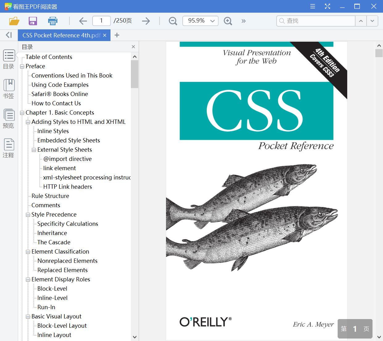Collapse the External Style Sheets node

point(34,150)
